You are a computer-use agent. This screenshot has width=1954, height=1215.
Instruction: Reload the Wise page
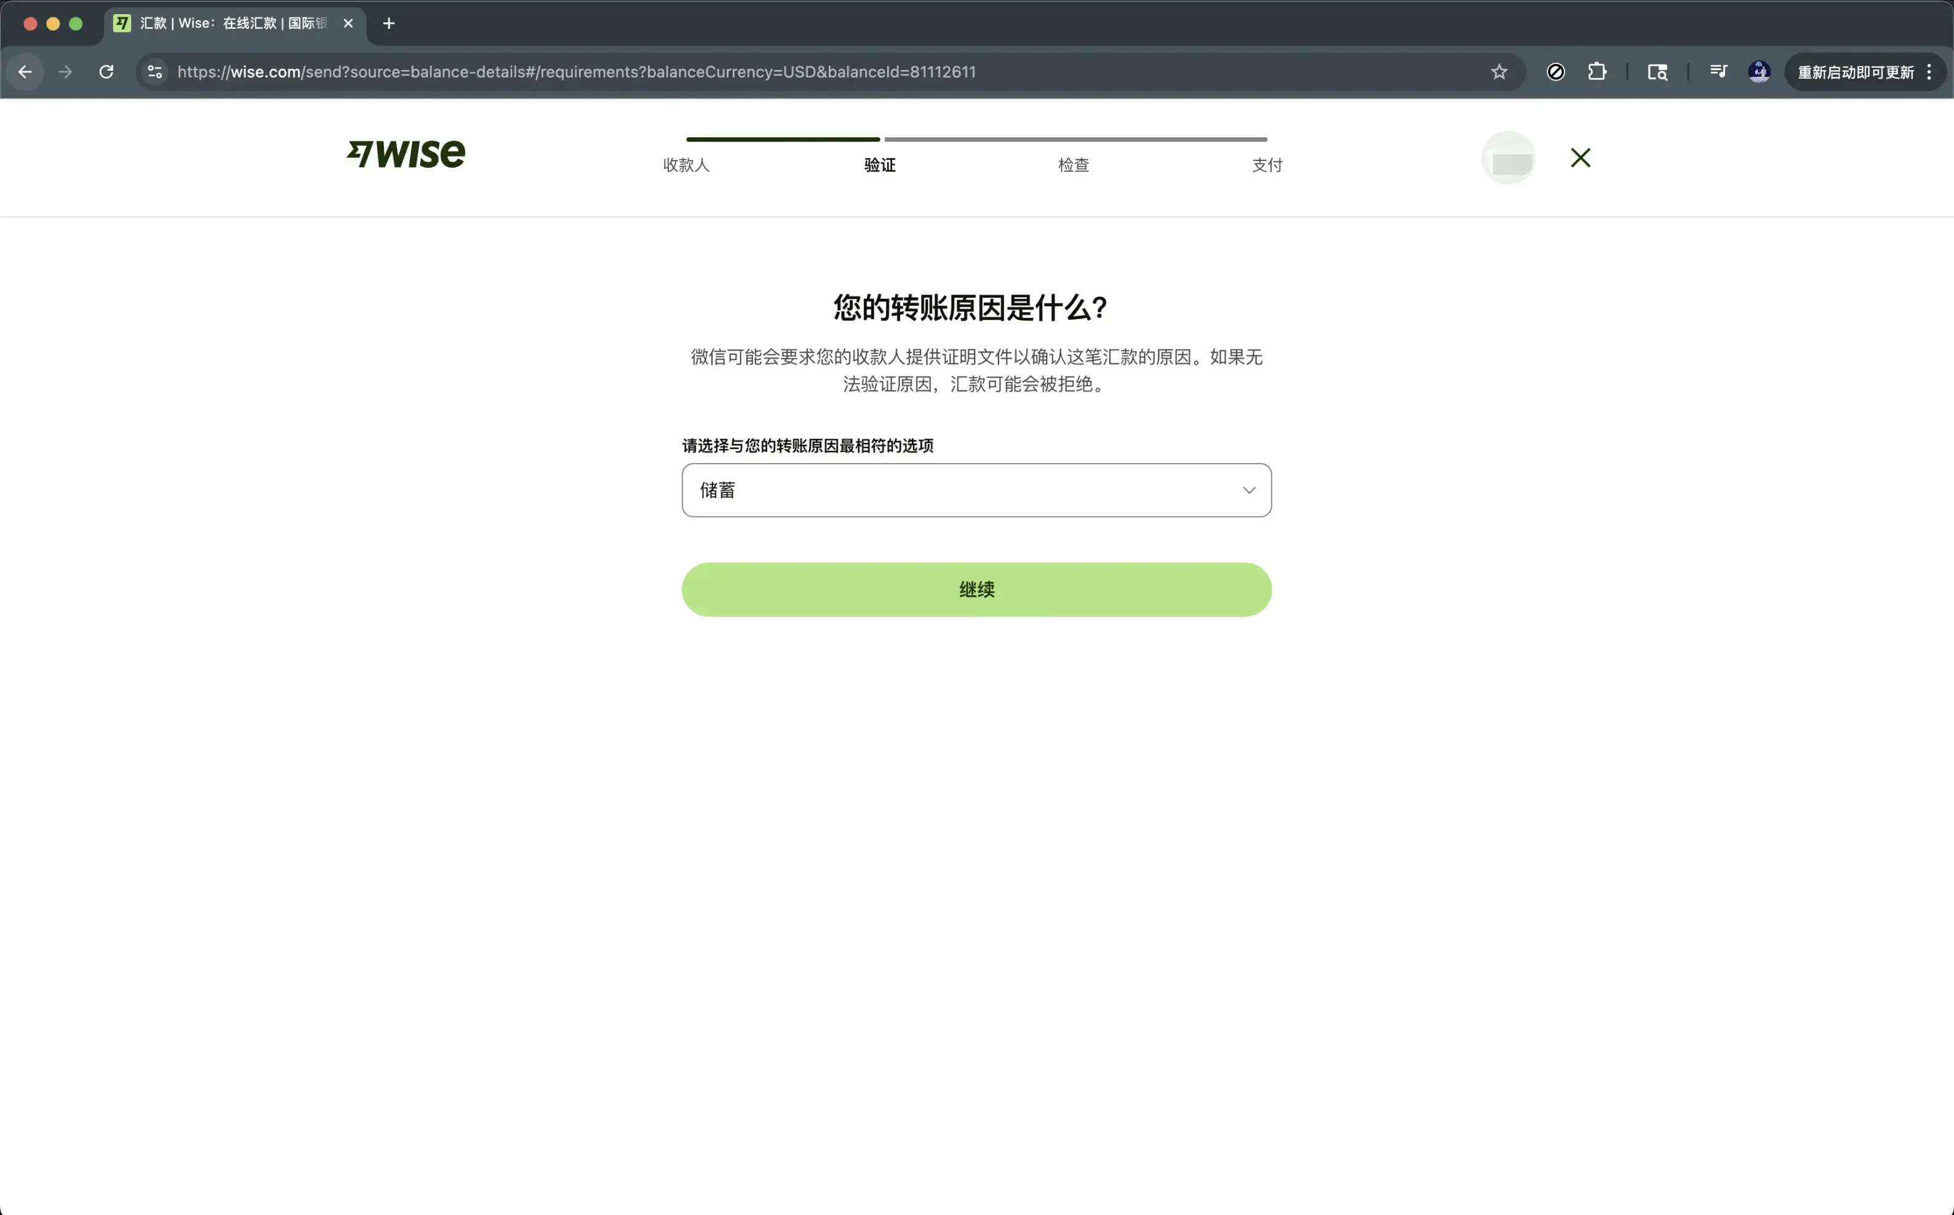106,71
